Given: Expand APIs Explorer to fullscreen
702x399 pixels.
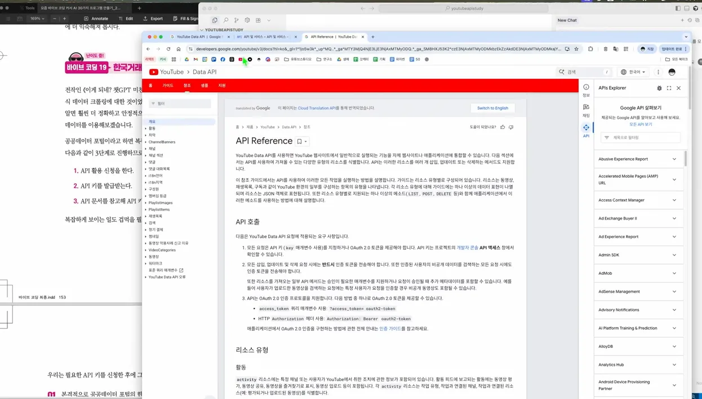Looking at the screenshot, I should [669, 88].
